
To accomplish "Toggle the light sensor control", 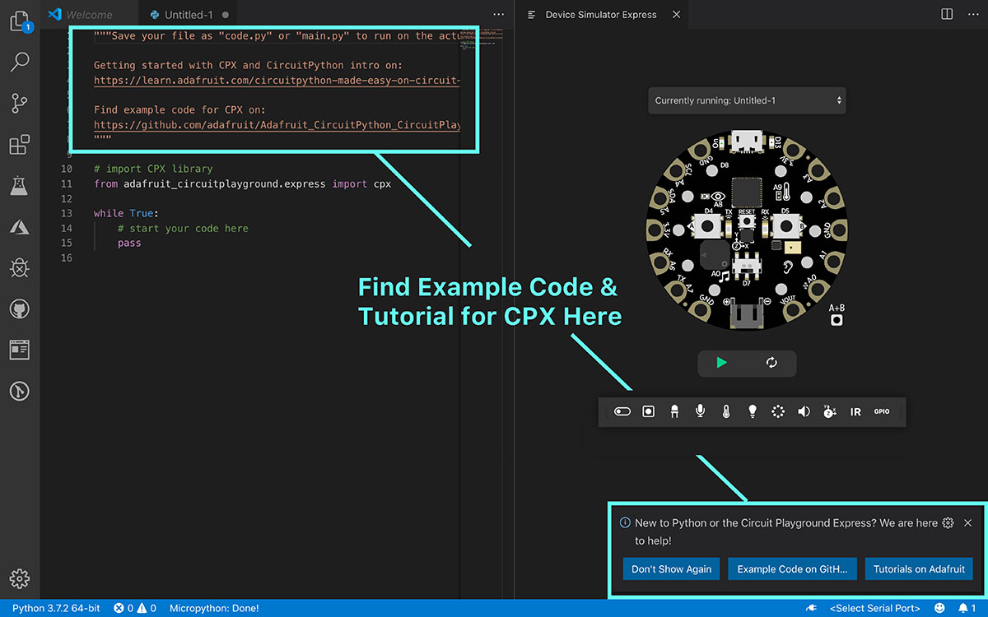I will point(752,411).
